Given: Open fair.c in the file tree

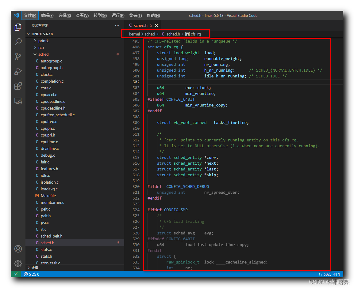Looking at the screenshot, I should 75,162.
